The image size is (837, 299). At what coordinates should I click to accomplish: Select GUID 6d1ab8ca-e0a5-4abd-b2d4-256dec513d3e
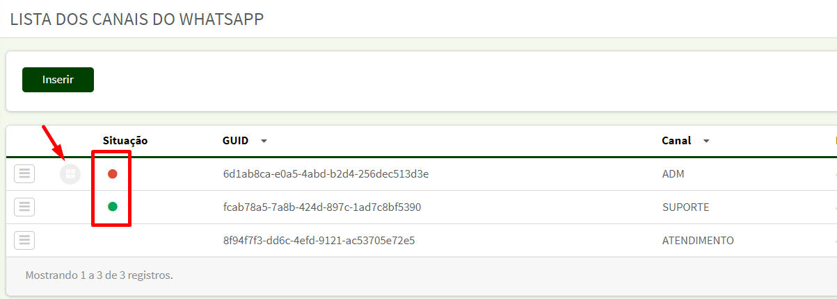click(x=326, y=173)
